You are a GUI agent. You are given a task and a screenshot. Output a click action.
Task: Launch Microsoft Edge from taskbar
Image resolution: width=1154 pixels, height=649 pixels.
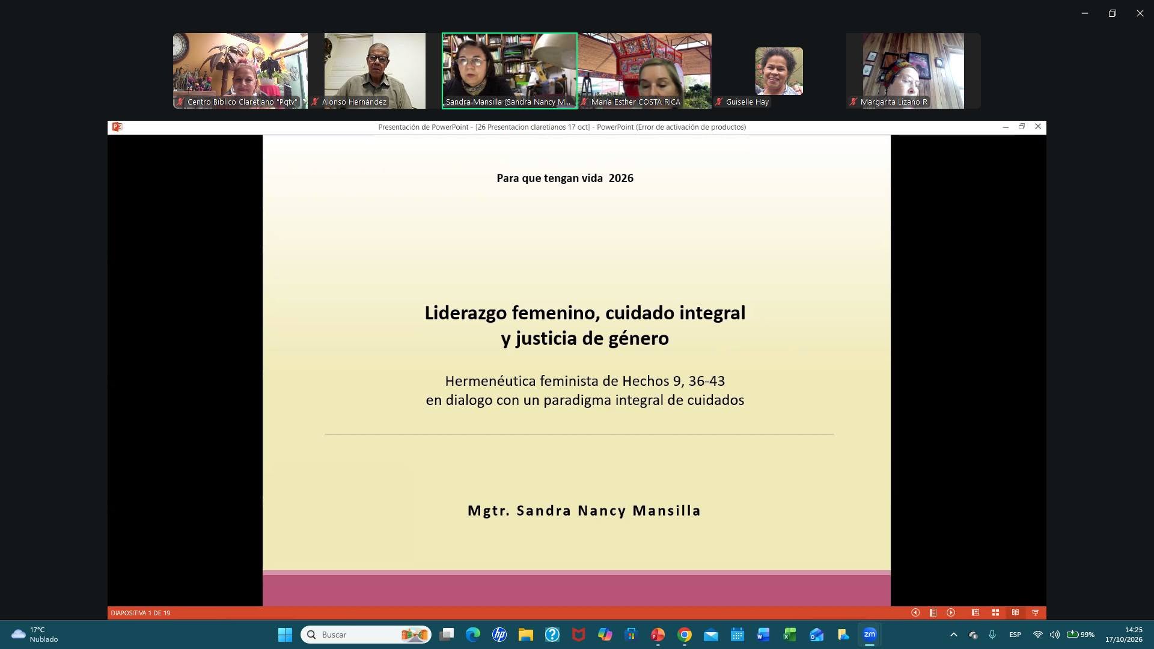[x=473, y=635]
